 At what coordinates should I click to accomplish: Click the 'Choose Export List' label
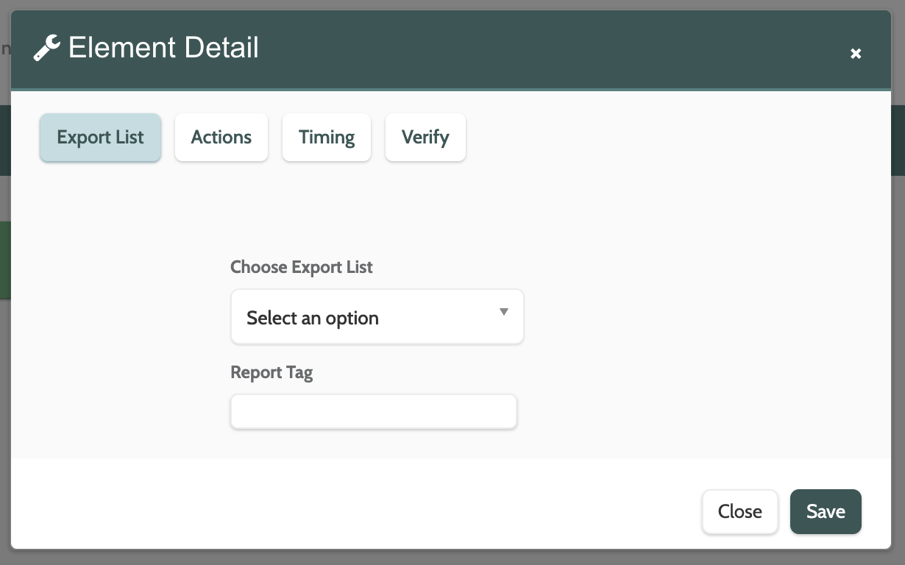tap(302, 267)
